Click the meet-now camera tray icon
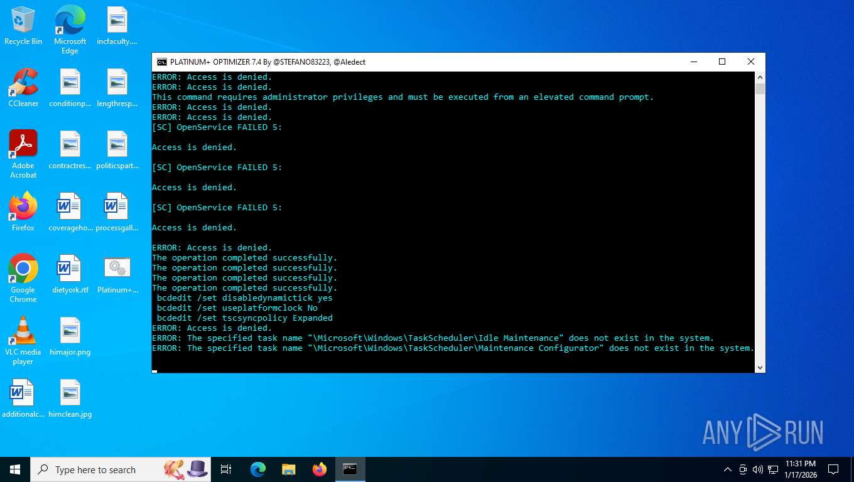Viewport: 854px width, 482px height. pyautogui.click(x=743, y=469)
